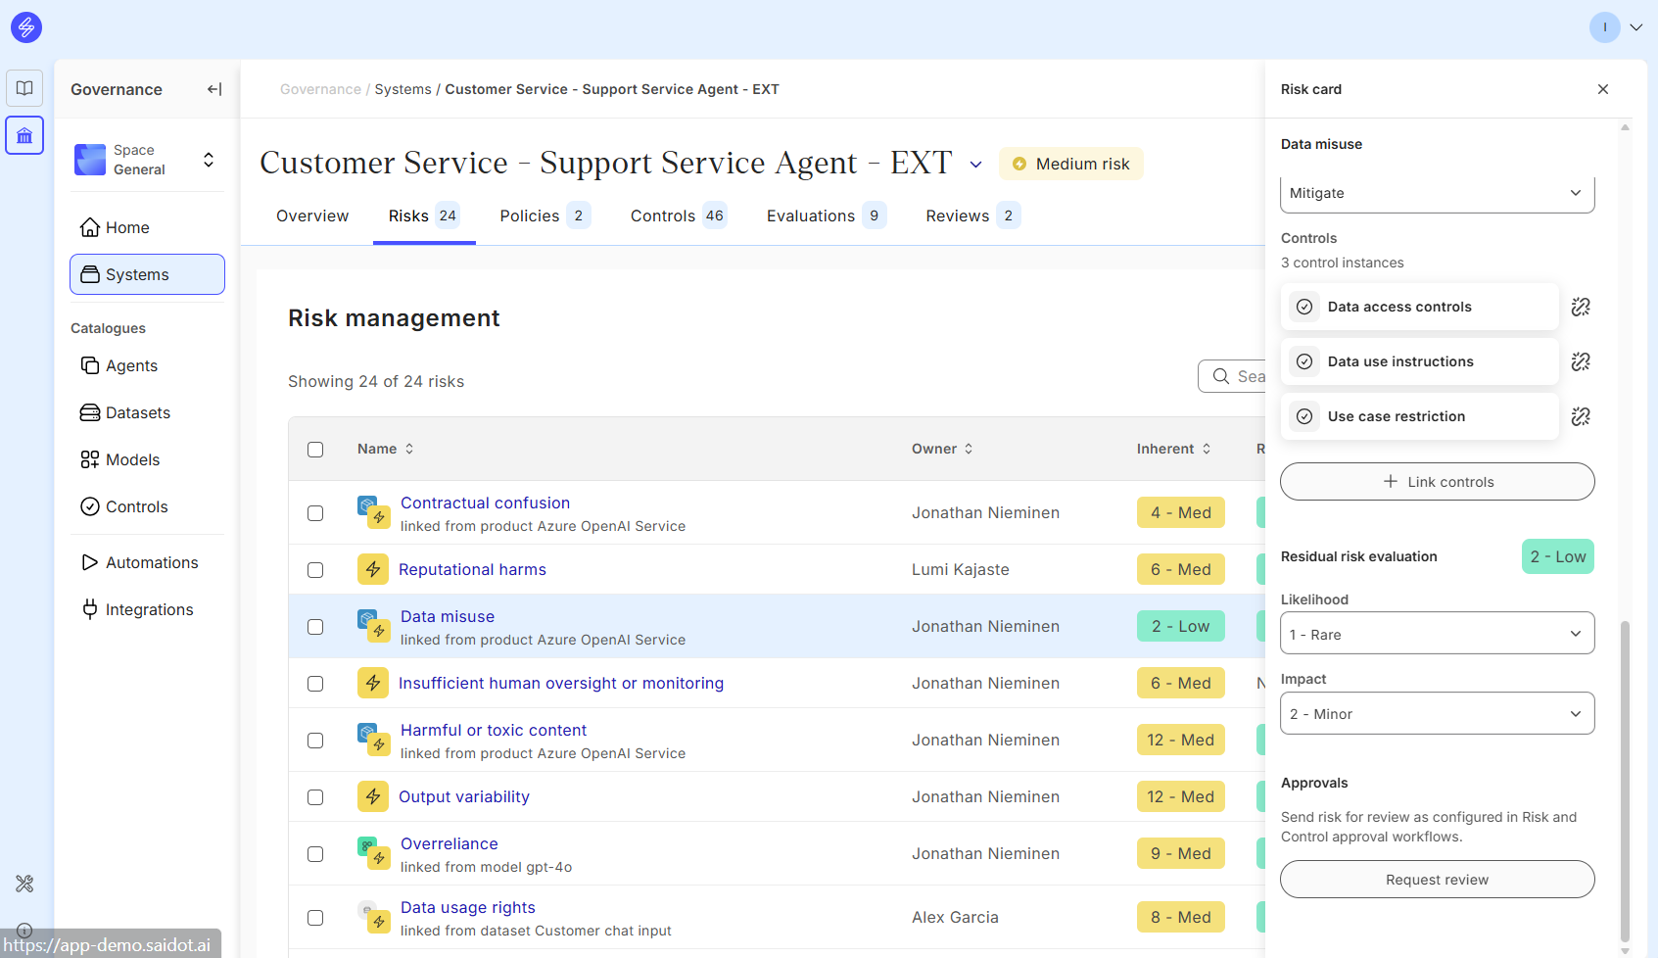This screenshot has width=1658, height=958.
Task: Open the Impact dropdown showing Minor
Action: point(1436,713)
